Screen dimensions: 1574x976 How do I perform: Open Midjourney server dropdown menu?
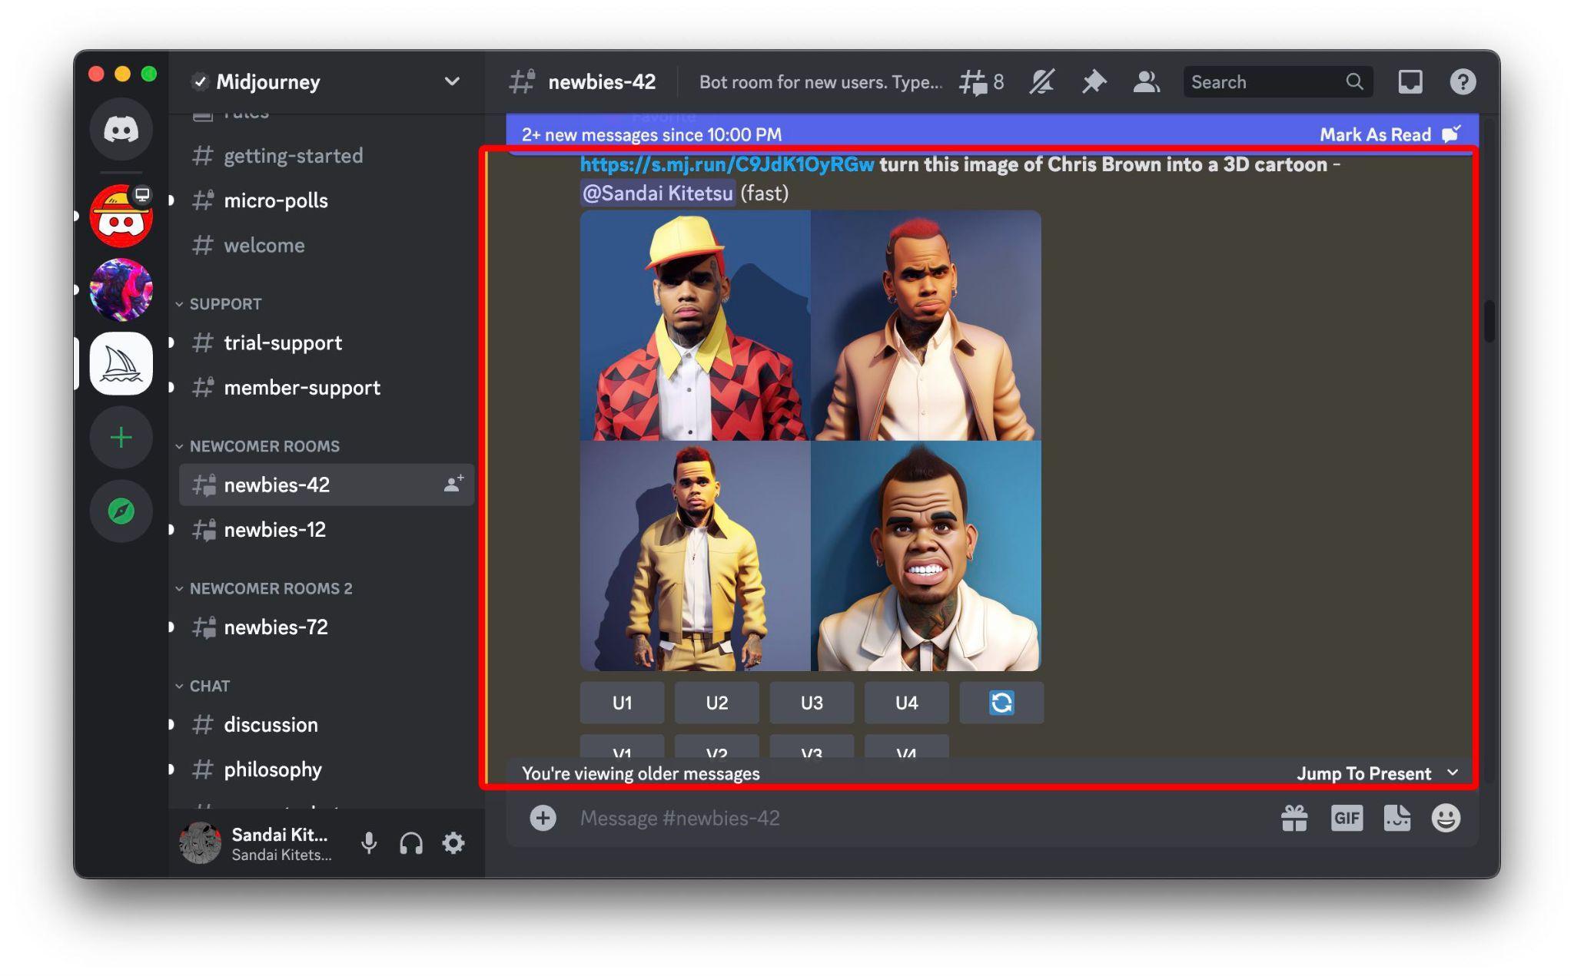(x=452, y=81)
